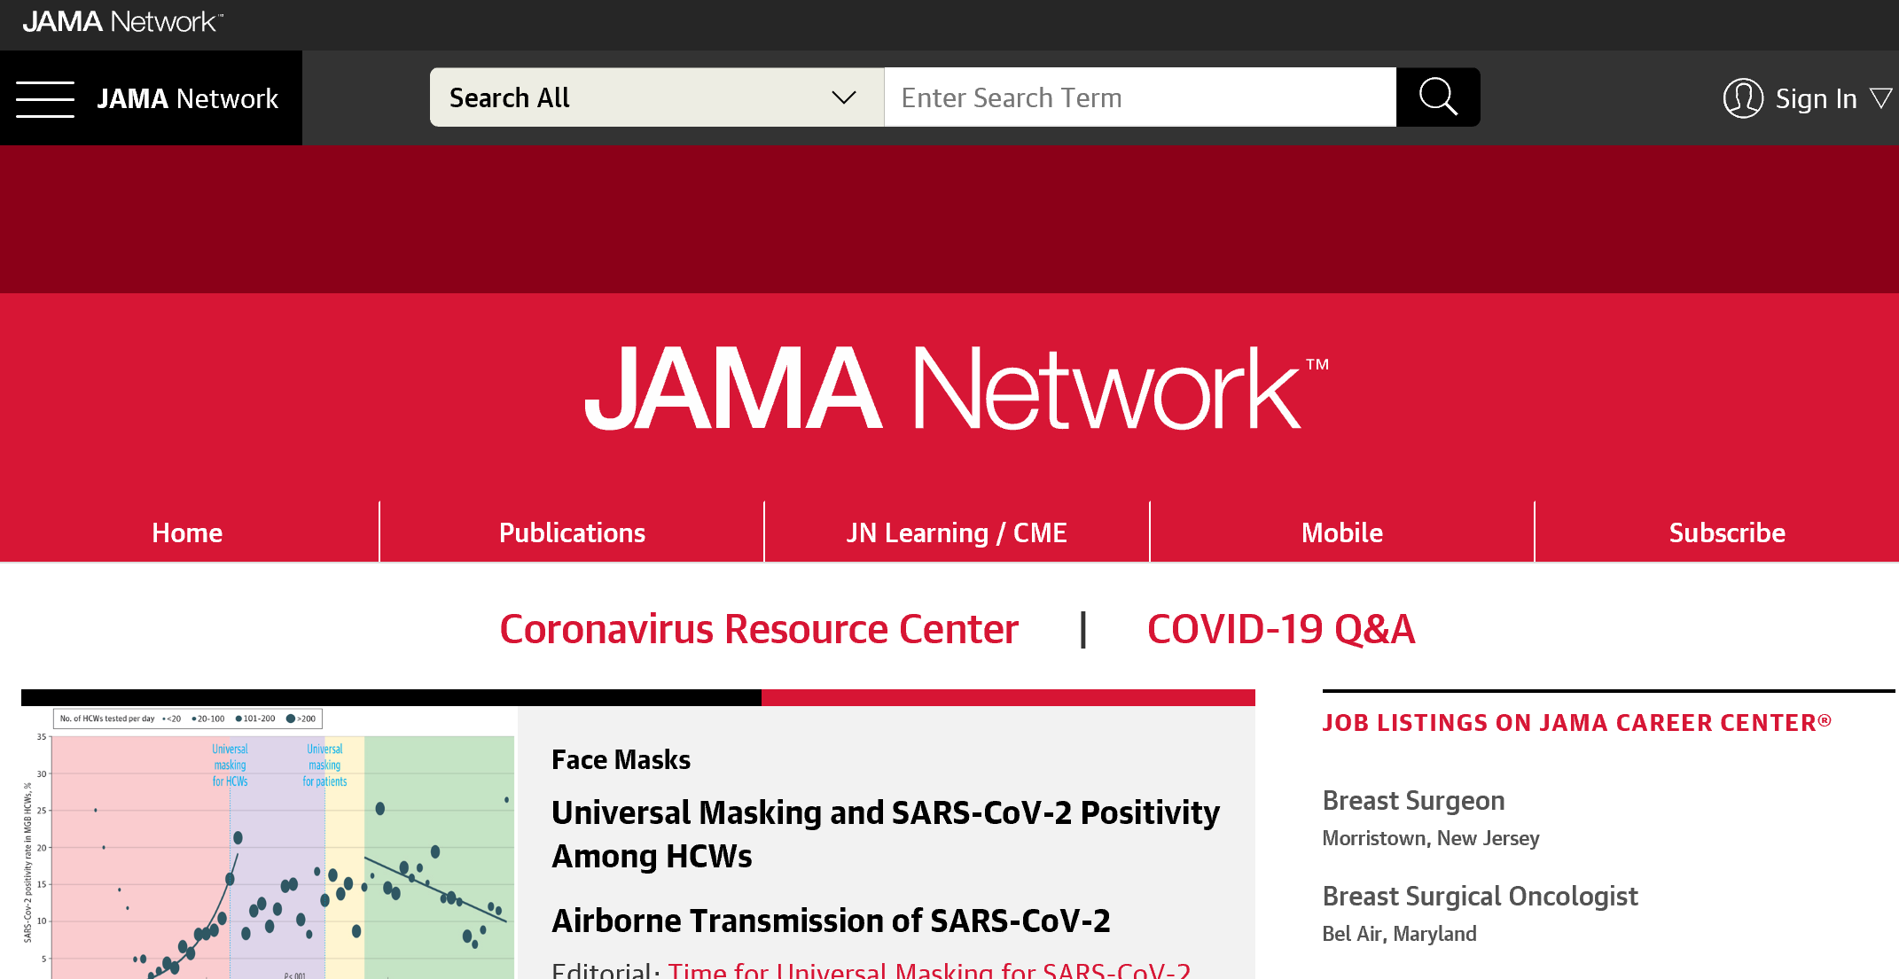Click the Morristown, New Jersey location text

[x=1430, y=838]
